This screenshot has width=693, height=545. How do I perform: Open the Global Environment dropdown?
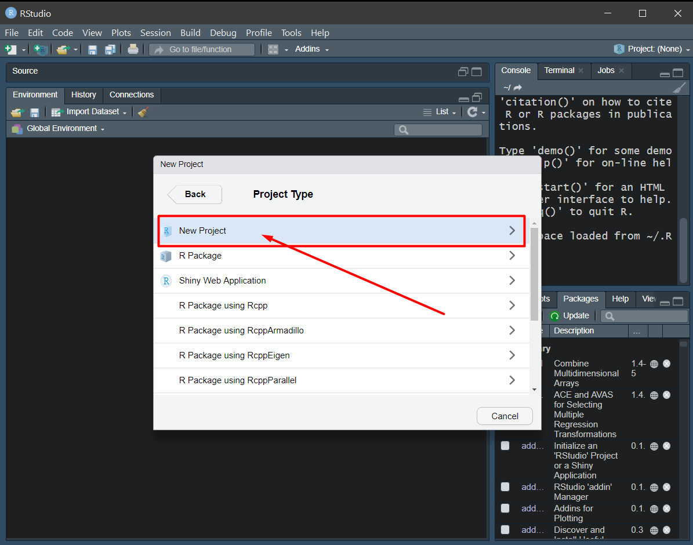pos(59,129)
